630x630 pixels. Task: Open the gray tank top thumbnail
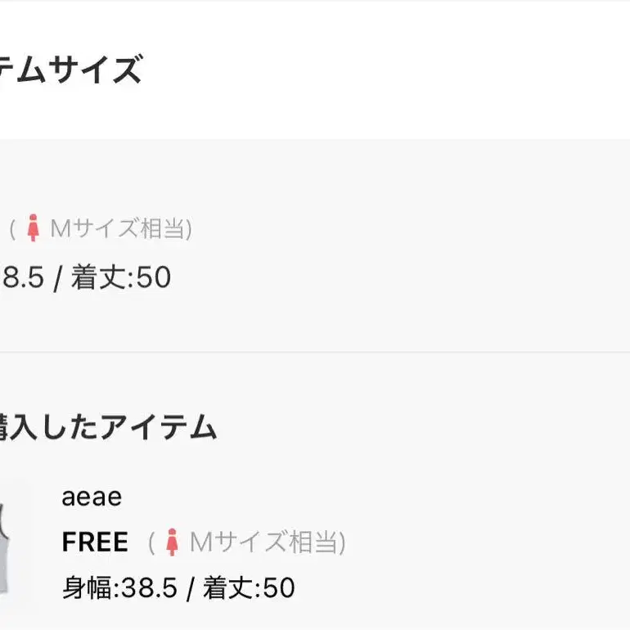click(4, 548)
